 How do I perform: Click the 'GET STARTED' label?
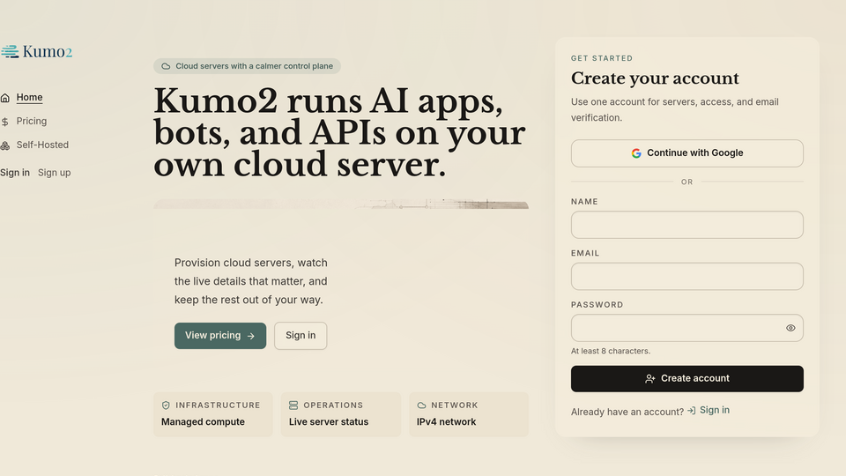[x=602, y=58]
